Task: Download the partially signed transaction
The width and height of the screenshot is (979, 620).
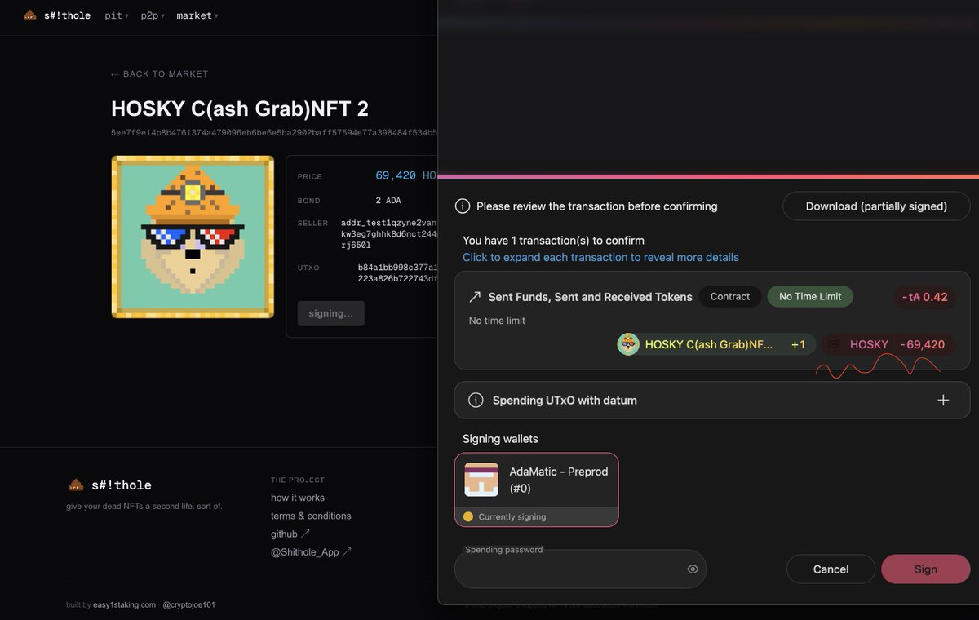Action: pyautogui.click(x=876, y=206)
